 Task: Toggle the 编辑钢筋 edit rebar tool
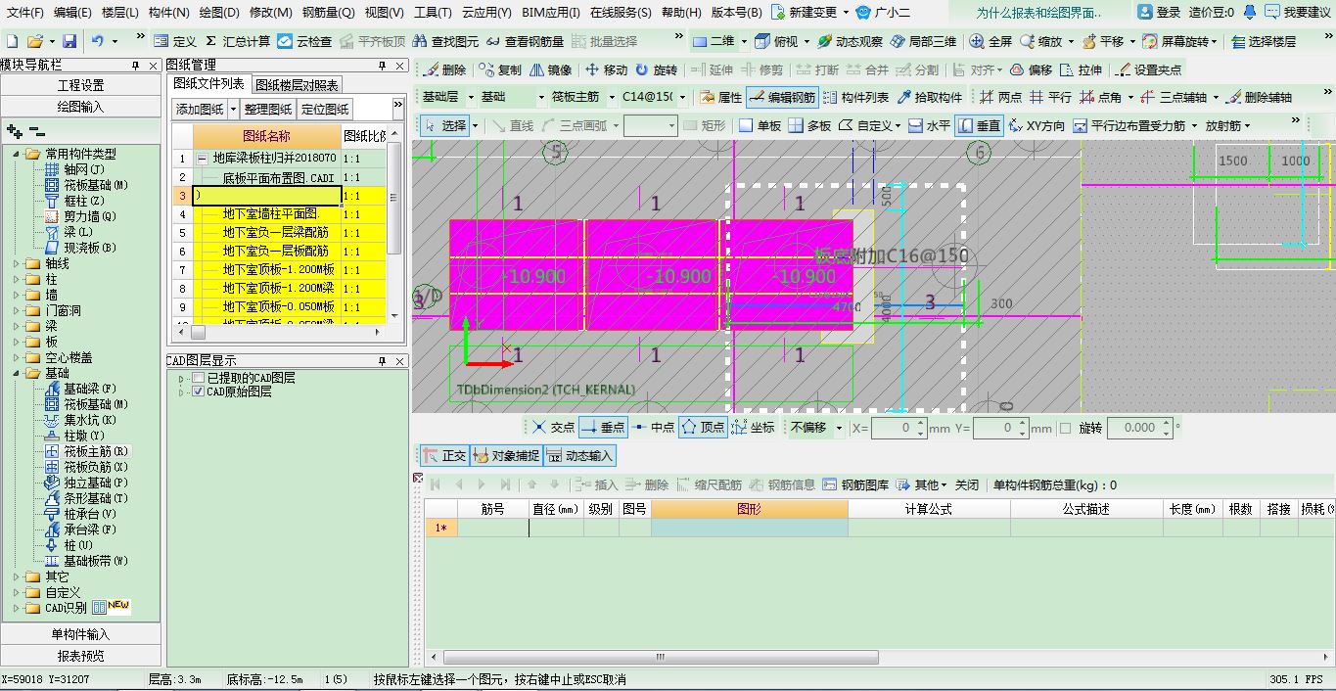click(782, 97)
